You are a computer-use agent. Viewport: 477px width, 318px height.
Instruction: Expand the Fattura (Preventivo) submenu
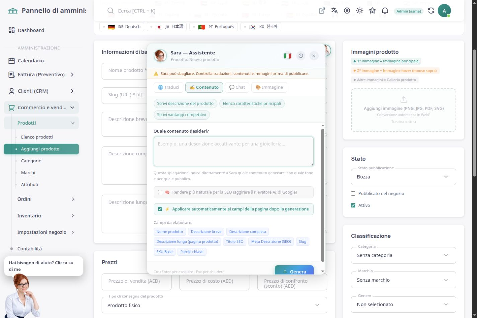point(72,75)
